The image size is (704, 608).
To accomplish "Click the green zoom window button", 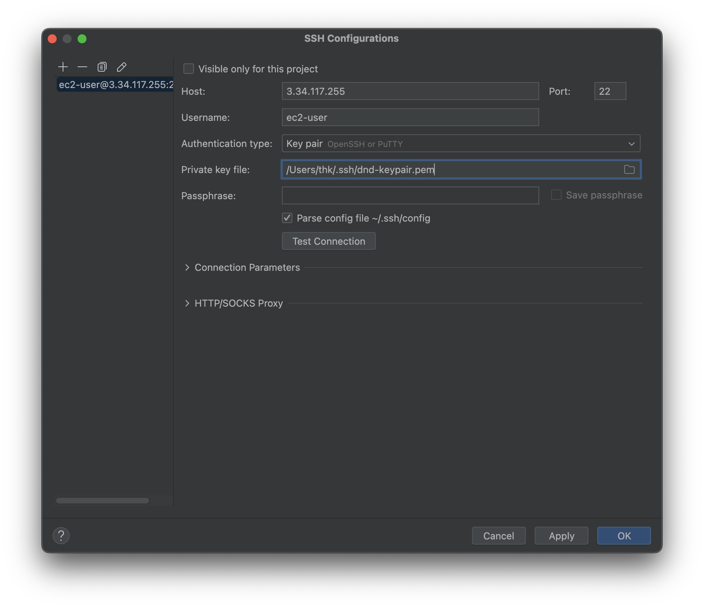I will (x=82, y=39).
